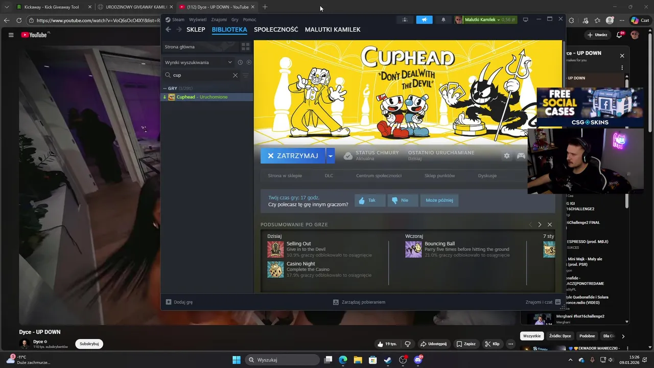The image size is (654, 368).
Task: Sort library by recent activity clock icon
Action: coord(240,62)
